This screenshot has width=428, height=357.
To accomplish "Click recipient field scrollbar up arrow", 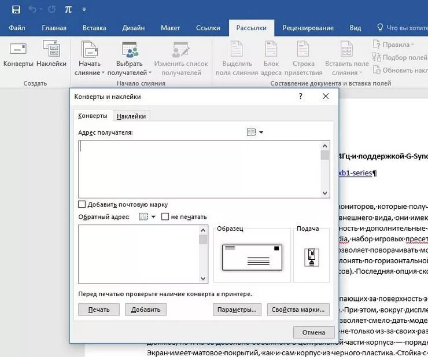I will click(325, 146).
